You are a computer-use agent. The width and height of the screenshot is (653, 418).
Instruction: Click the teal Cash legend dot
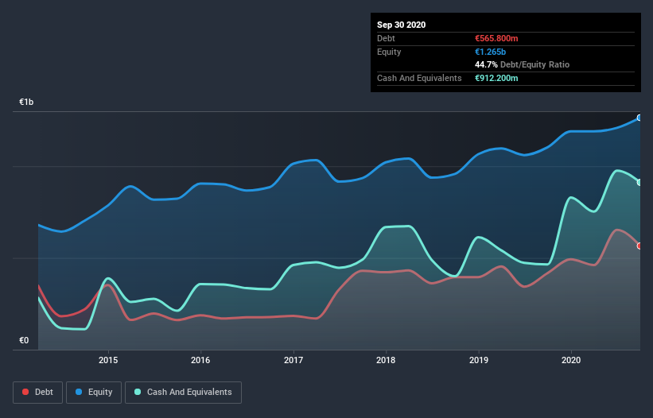click(x=138, y=392)
